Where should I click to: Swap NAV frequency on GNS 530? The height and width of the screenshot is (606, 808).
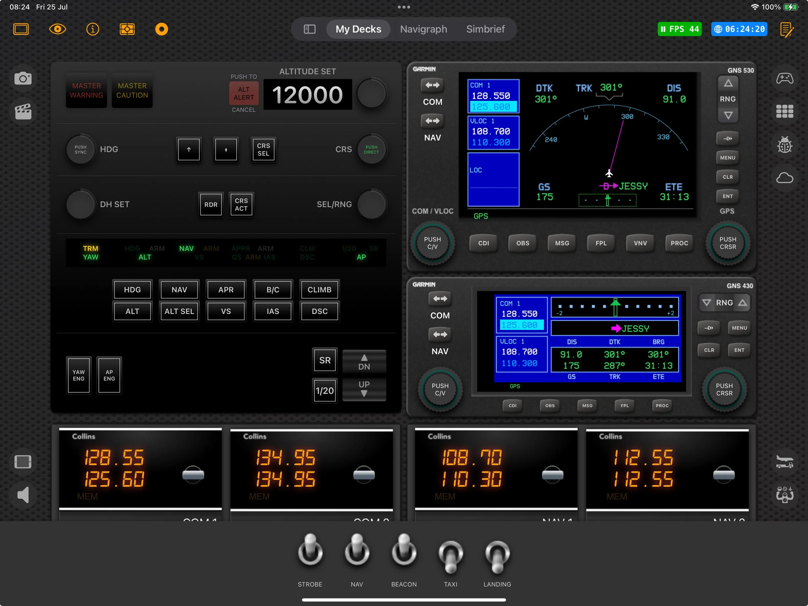pyautogui.click(x=432, y=121)
